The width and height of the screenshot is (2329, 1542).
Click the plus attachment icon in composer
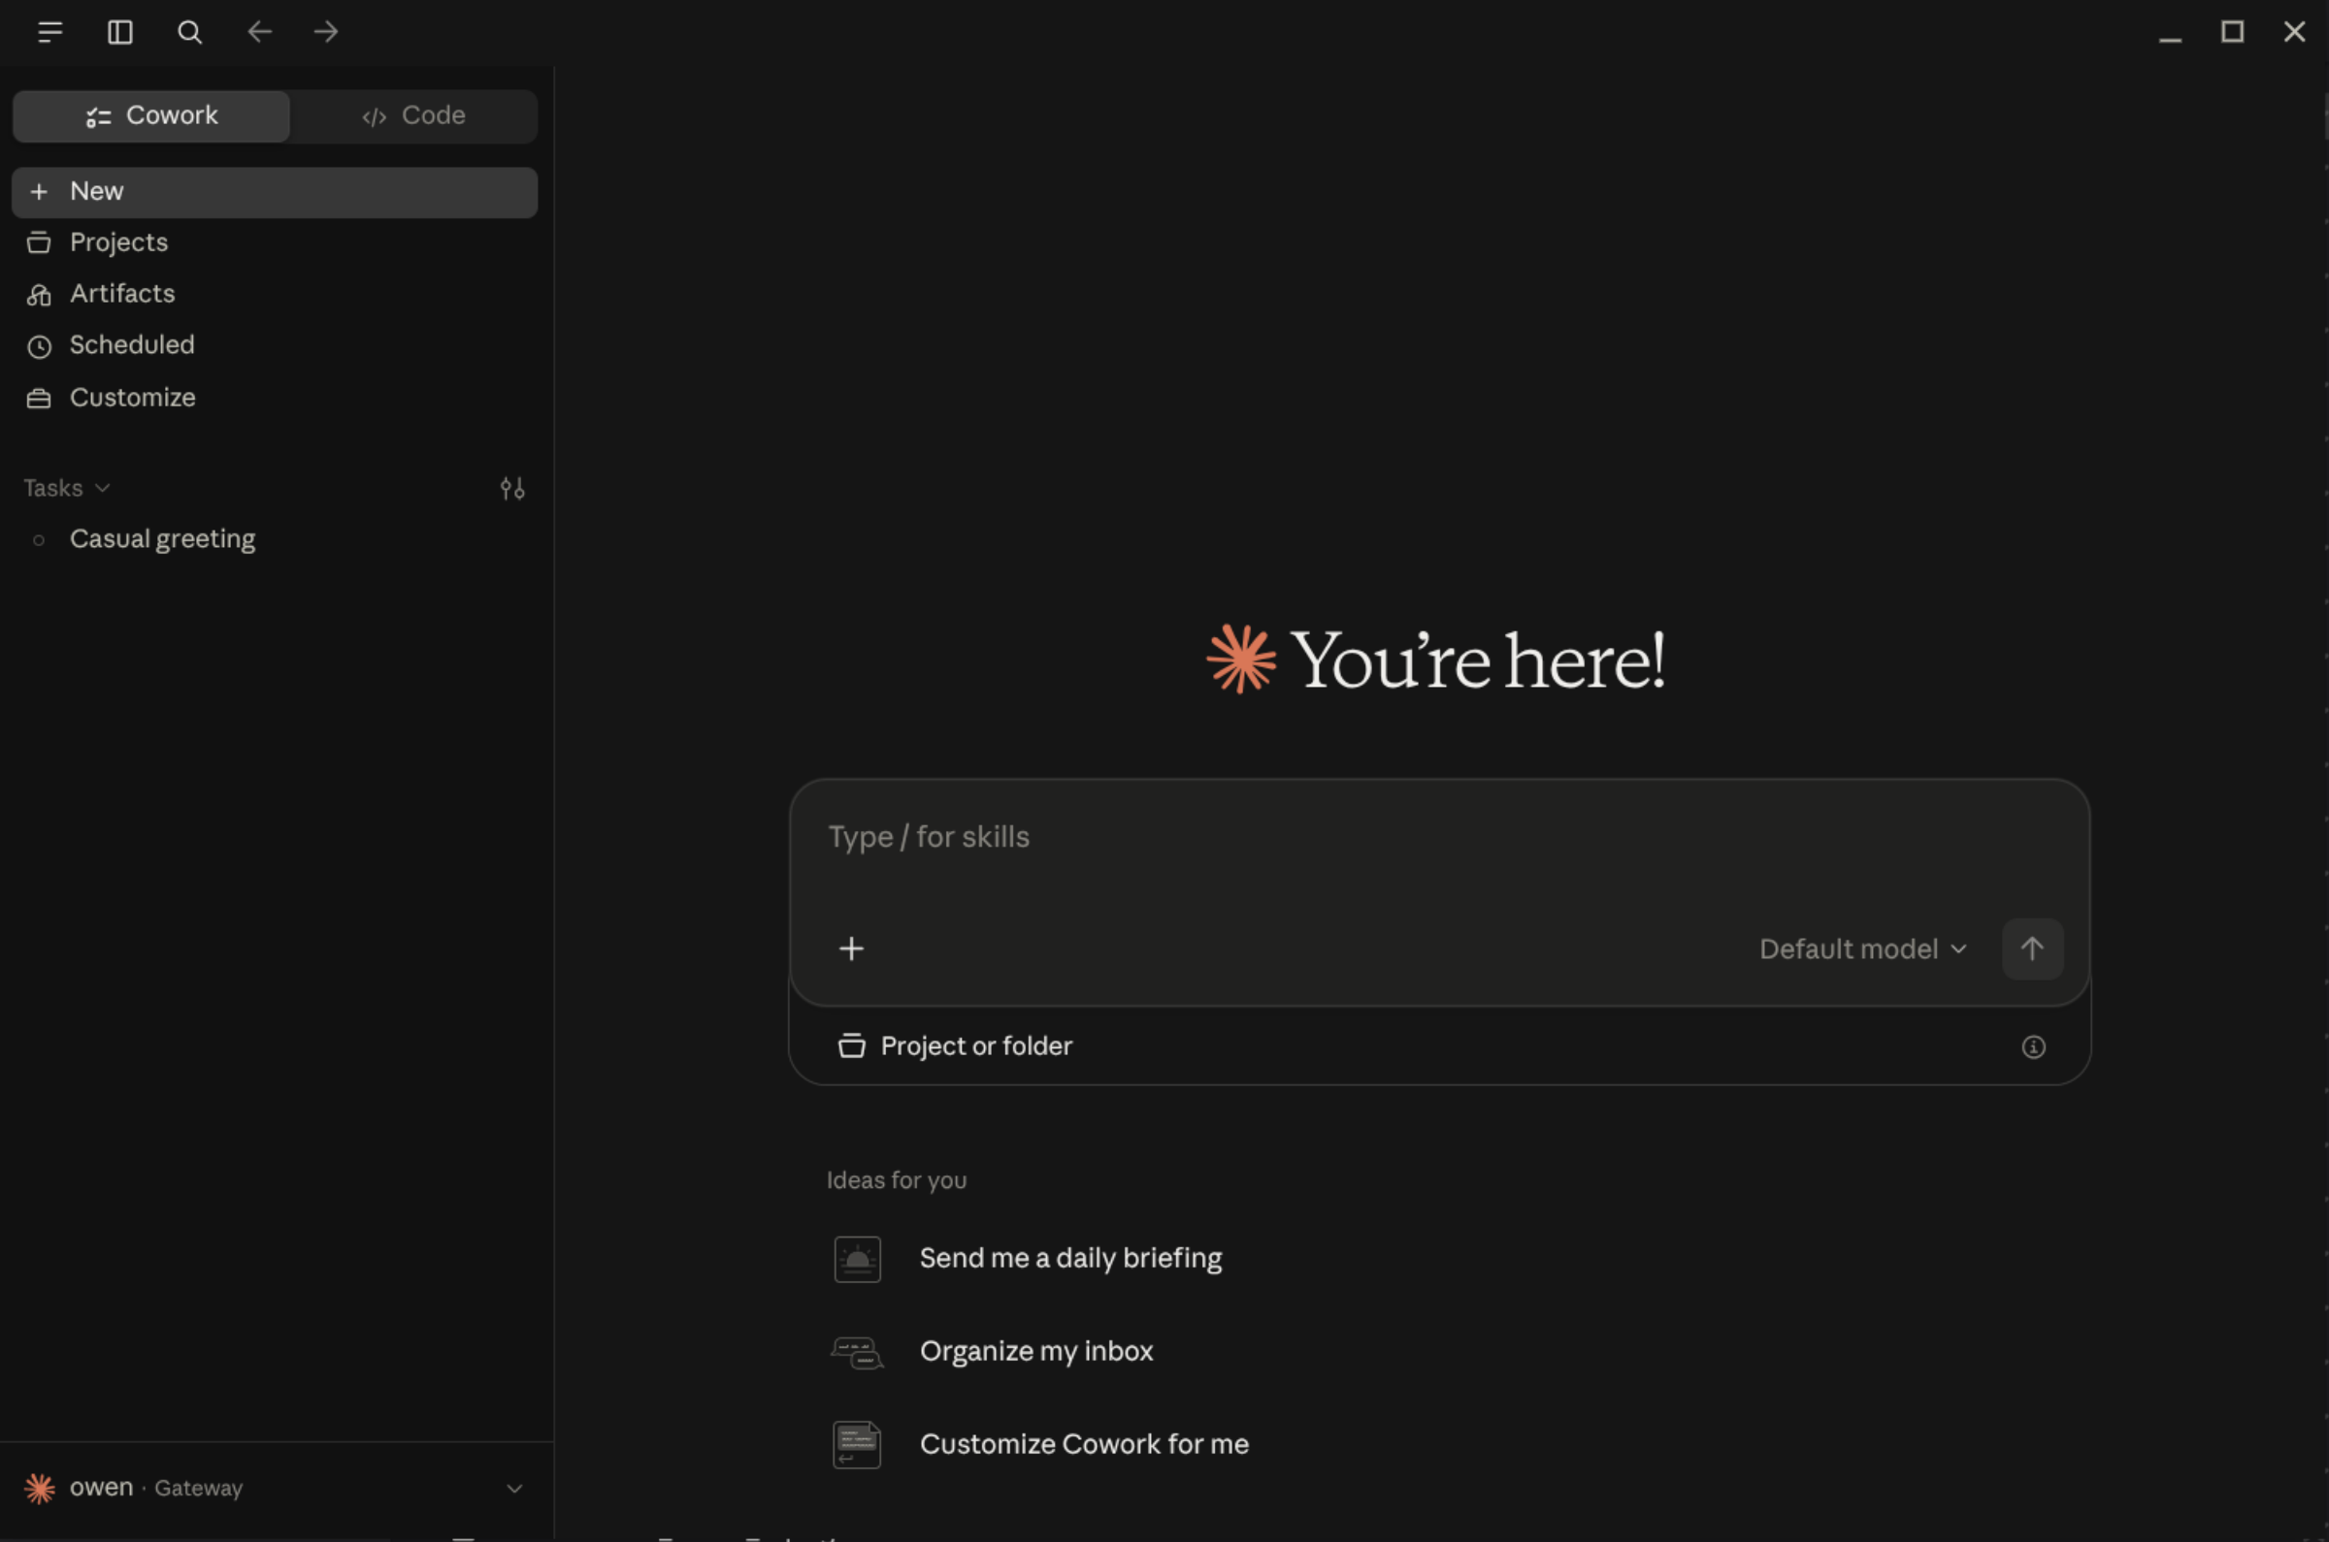(851, 949)
